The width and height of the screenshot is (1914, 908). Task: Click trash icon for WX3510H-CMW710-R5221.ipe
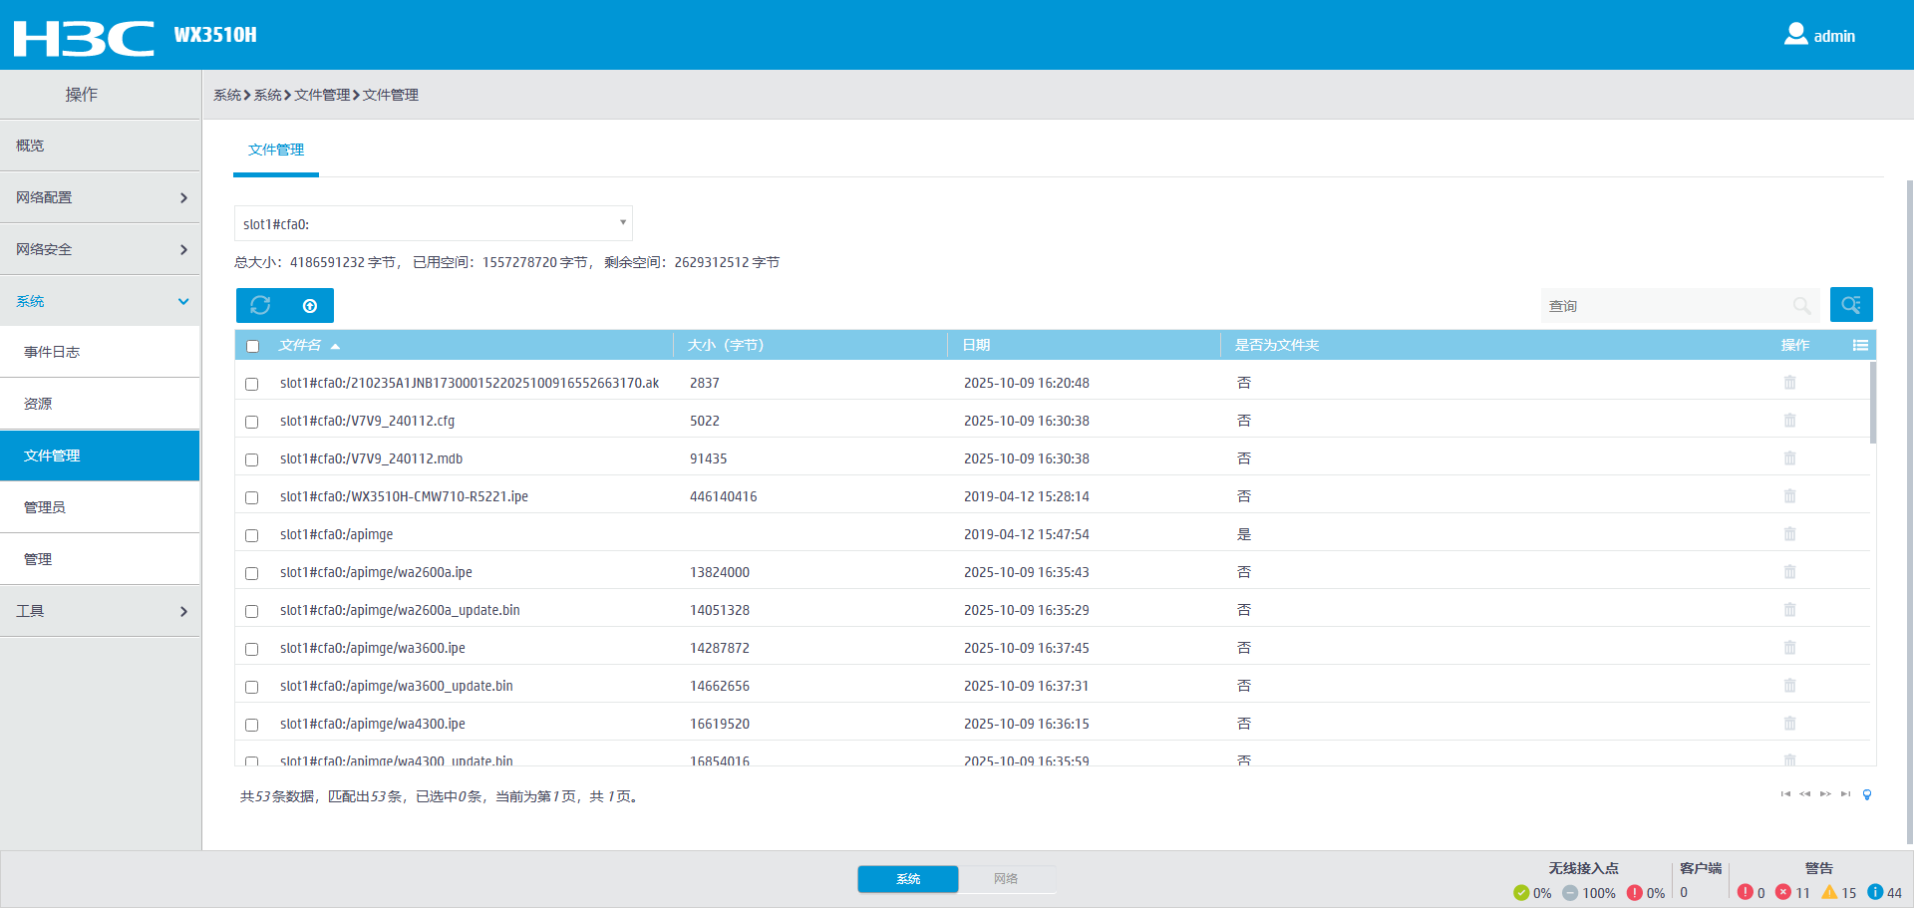[1789, 496]
